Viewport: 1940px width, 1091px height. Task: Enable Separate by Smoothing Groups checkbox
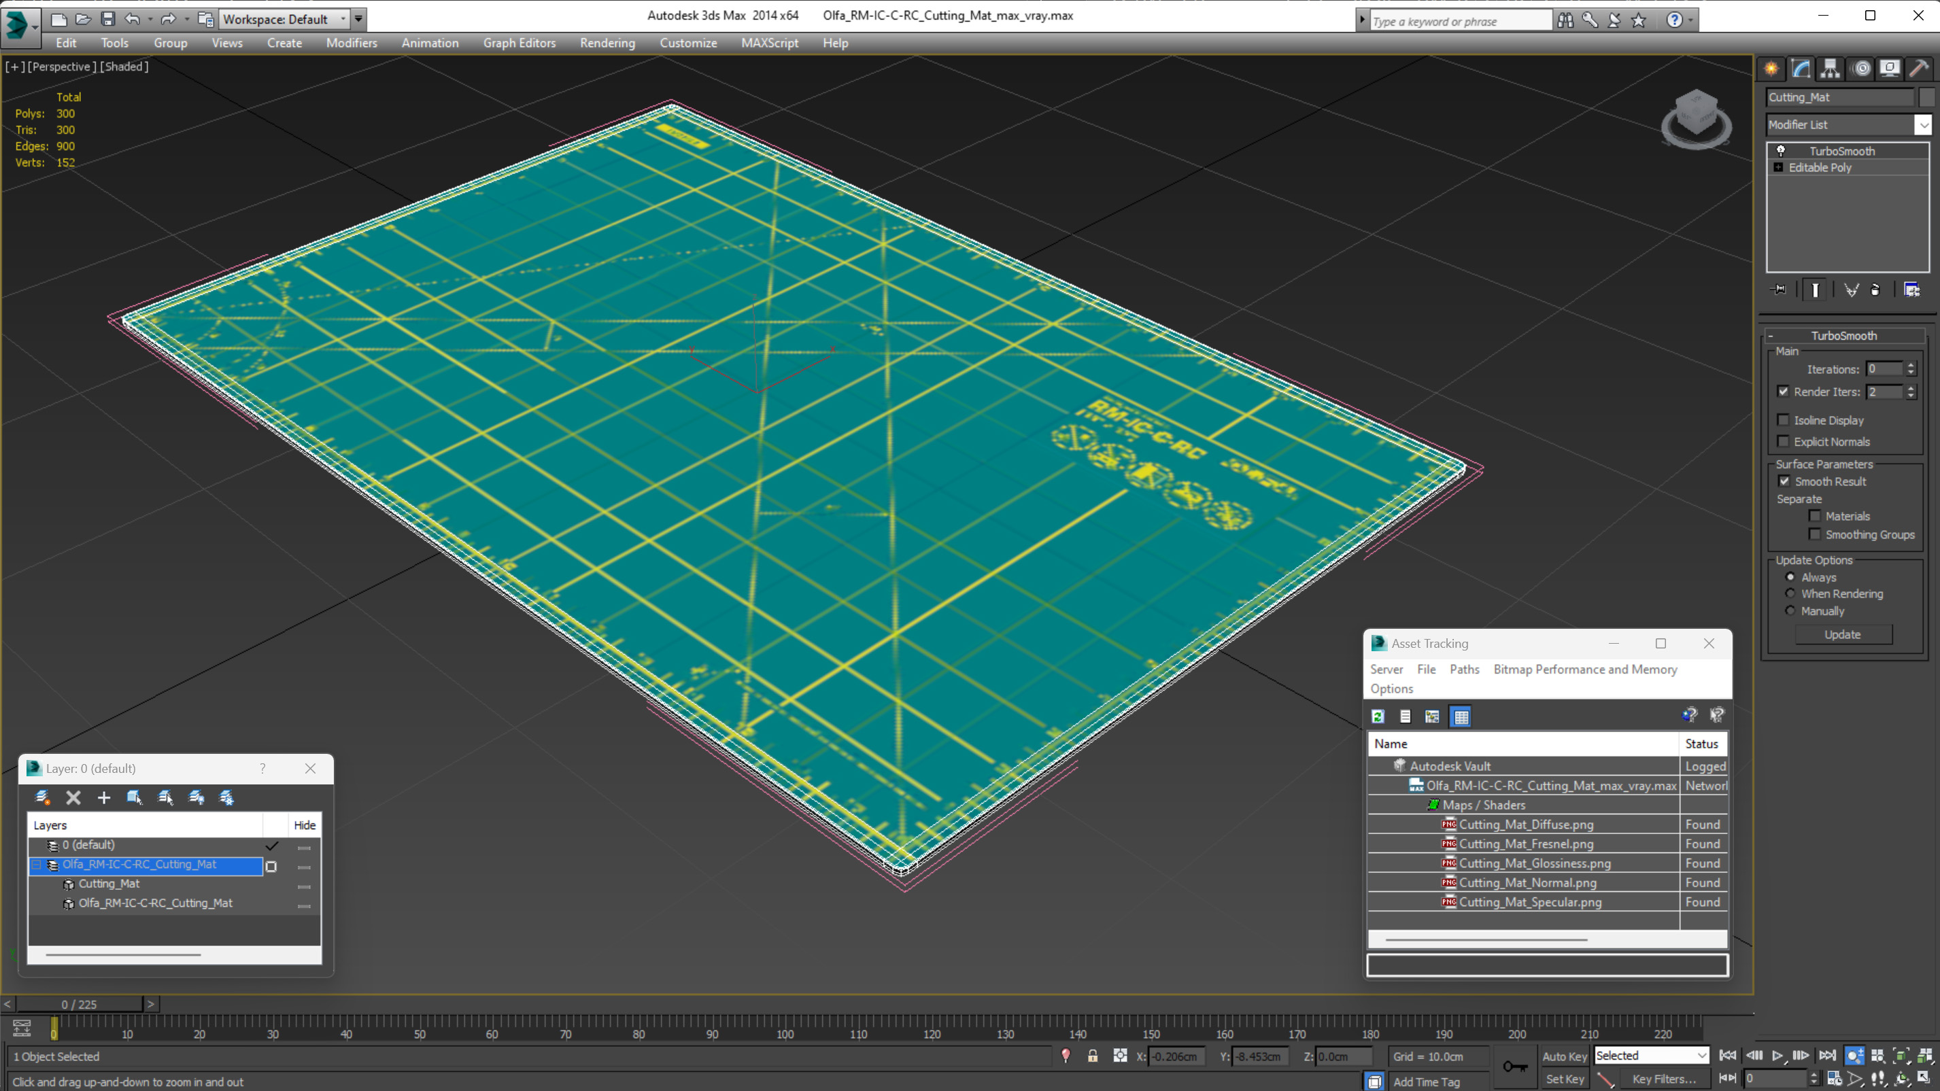pos(1815,534)
